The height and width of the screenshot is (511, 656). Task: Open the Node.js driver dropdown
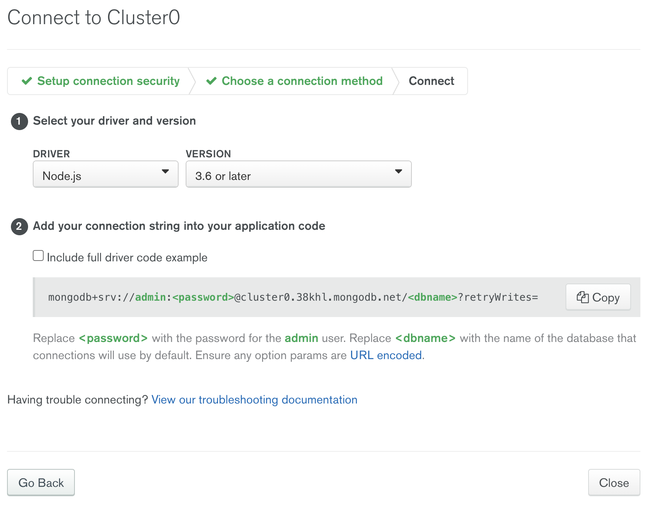pos(105,174)
